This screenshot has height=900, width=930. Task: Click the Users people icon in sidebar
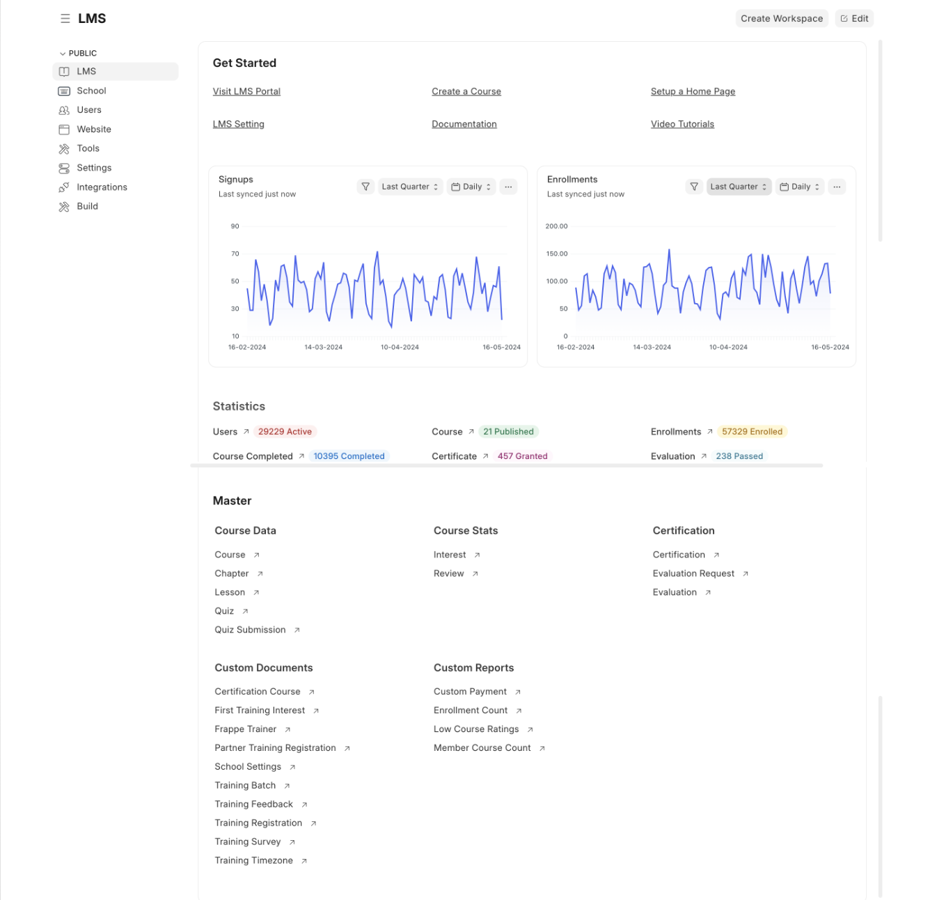coord(64,110)
